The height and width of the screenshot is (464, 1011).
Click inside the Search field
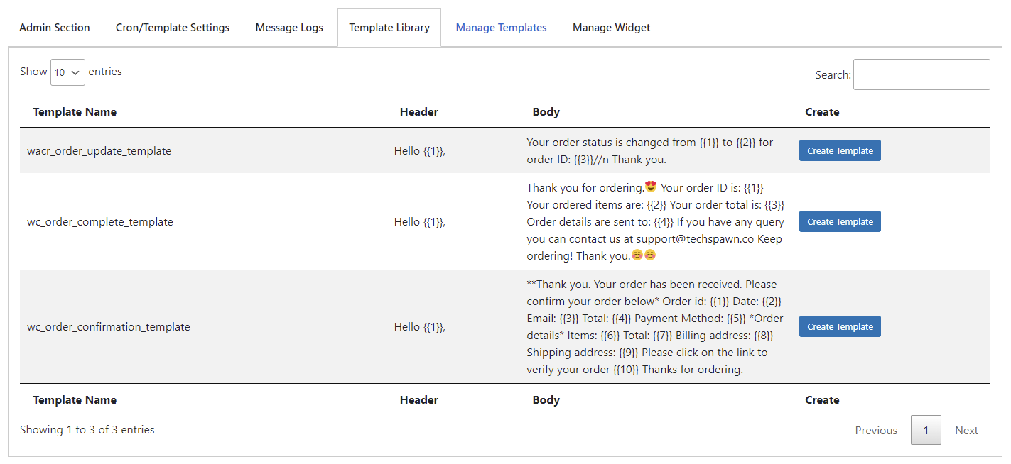pos(921,74)
